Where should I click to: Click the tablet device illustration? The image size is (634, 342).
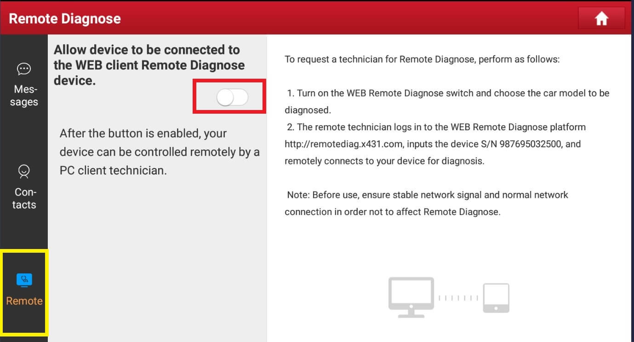tap(496, 298)
